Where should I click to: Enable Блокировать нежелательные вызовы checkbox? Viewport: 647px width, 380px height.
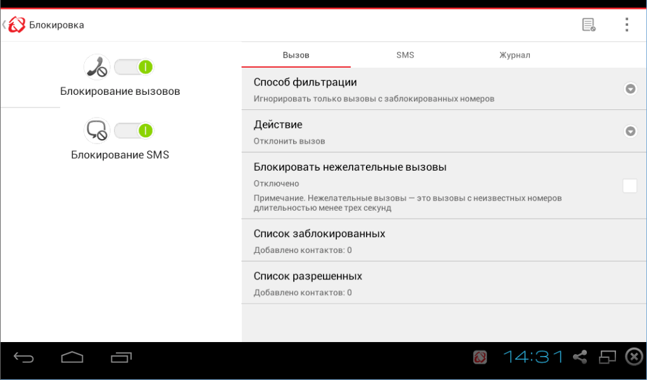coord(630,185)
